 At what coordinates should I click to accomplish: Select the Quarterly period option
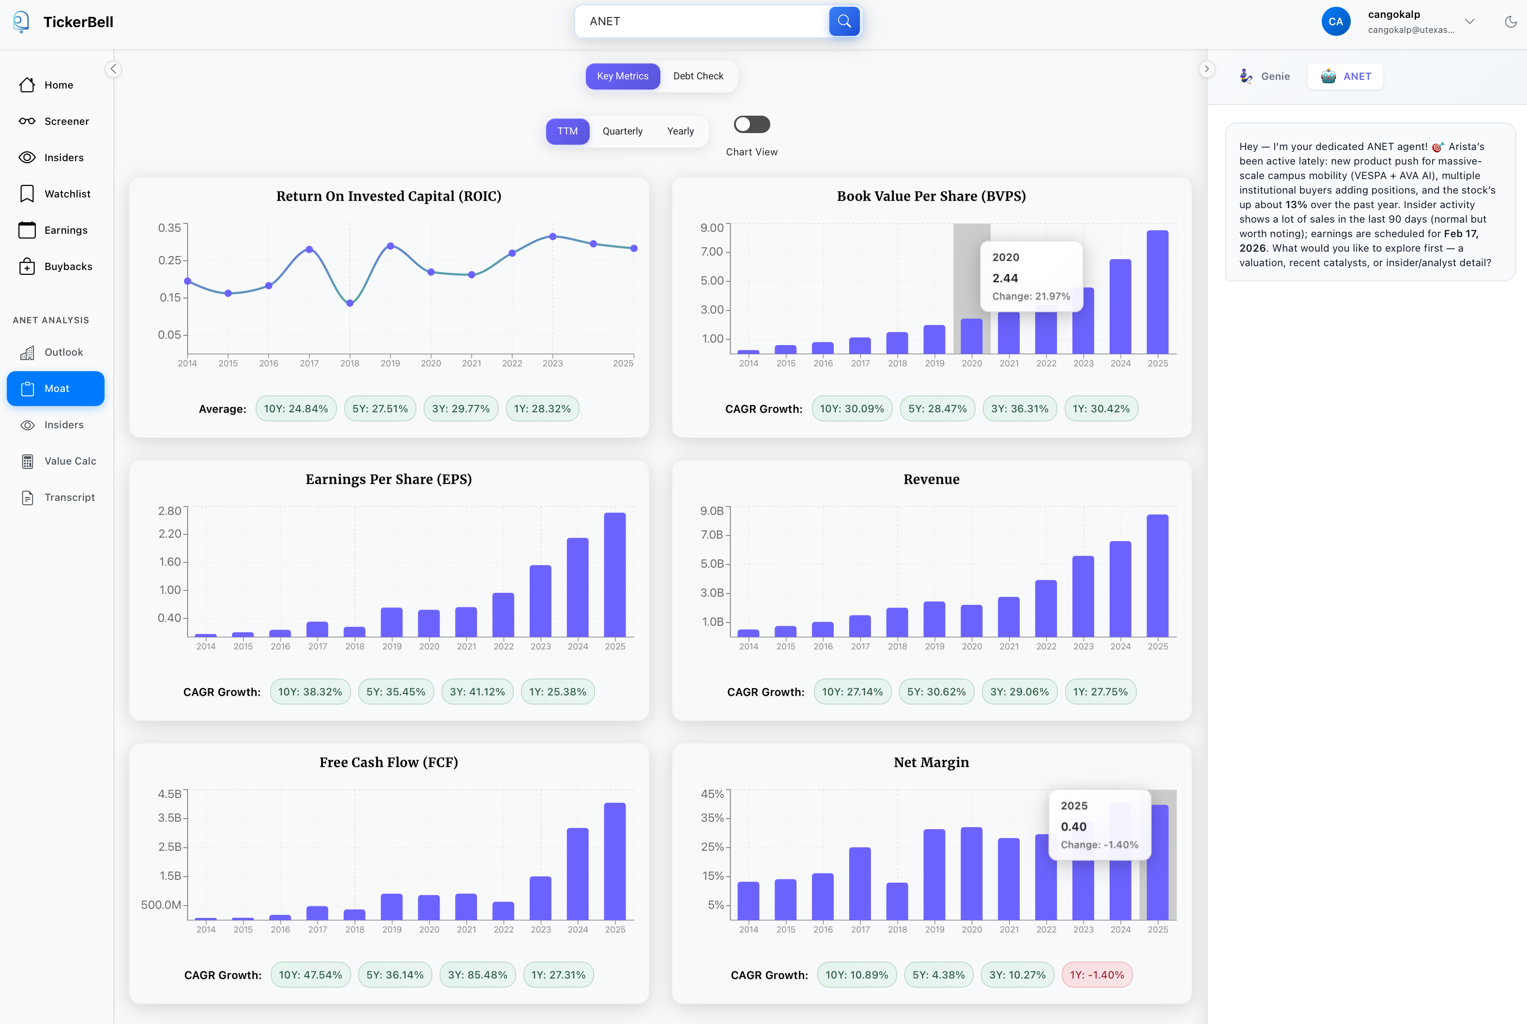point(622,131)
